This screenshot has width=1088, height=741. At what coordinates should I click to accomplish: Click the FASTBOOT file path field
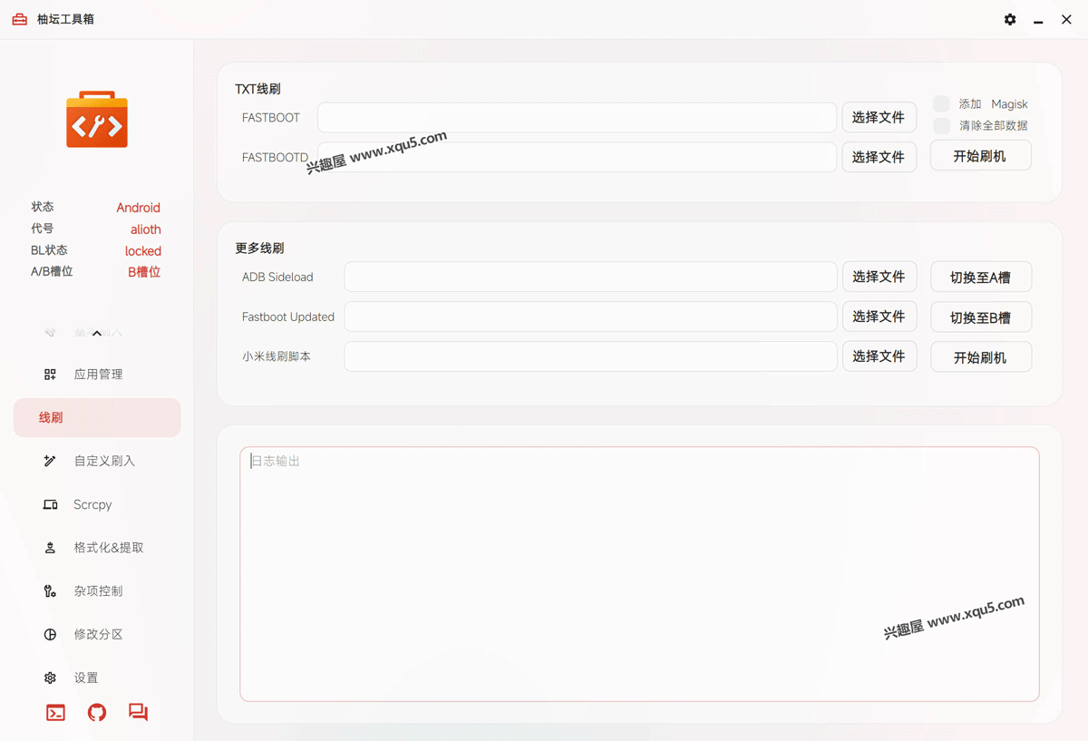coord(577,118)
